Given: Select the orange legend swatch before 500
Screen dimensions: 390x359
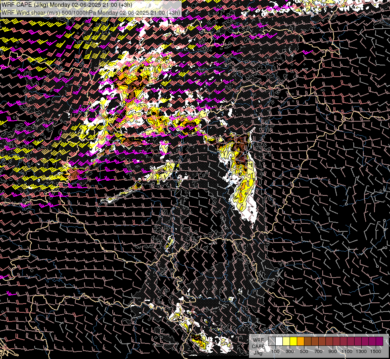Looking at the screenshot, I should (300, 341).
